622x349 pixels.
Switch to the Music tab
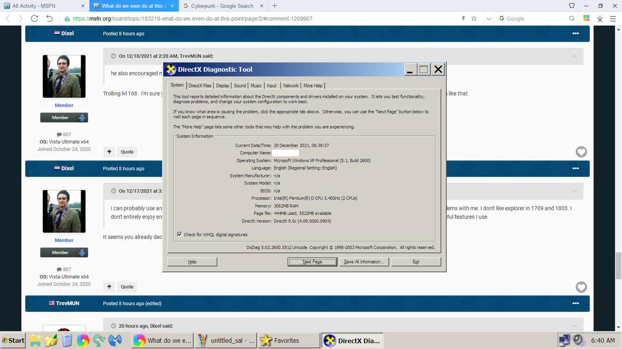(256, 86)
